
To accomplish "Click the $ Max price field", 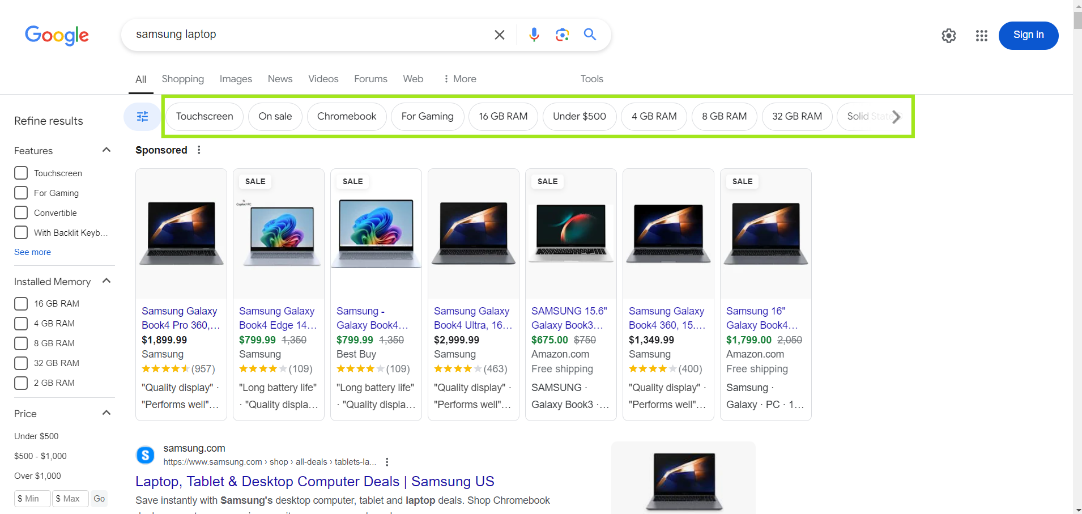I will pyautogui.click(x=70, y=499).
